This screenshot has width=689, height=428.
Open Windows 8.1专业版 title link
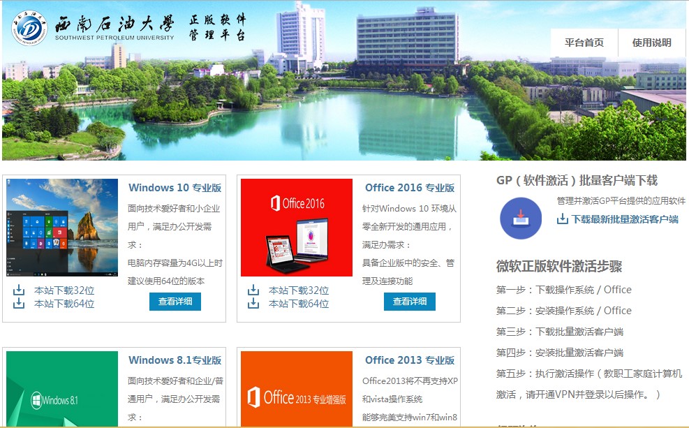pos(175,360)
